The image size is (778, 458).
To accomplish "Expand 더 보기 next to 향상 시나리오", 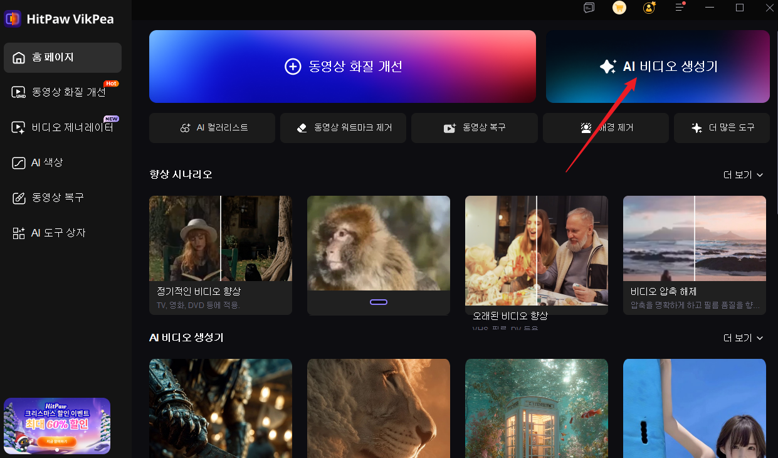I will pyautogui.click(x=743, y=175).
